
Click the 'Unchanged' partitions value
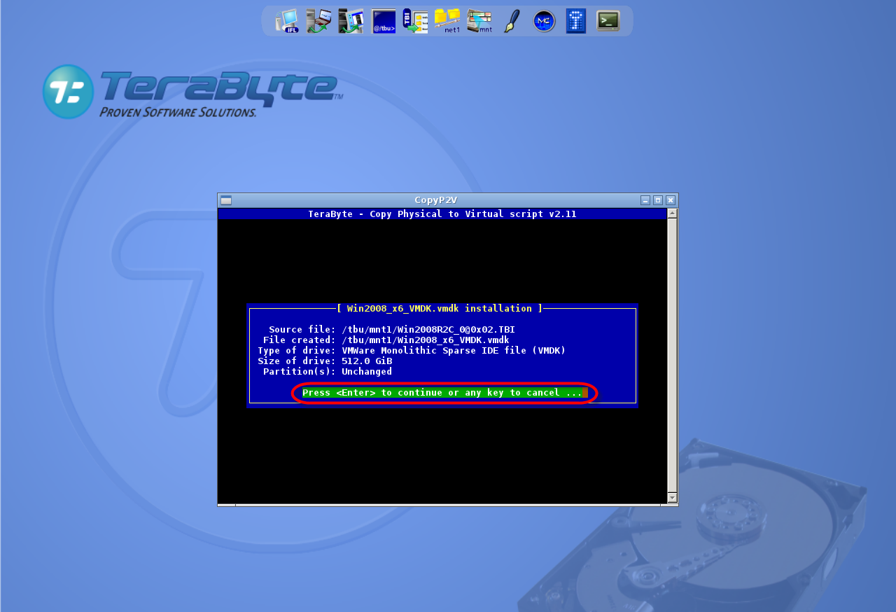pyautogui.click(x=367, y=372)
